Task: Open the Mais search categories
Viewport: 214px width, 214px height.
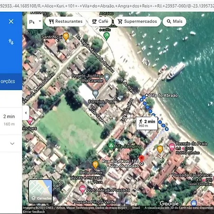Action: 175,21
